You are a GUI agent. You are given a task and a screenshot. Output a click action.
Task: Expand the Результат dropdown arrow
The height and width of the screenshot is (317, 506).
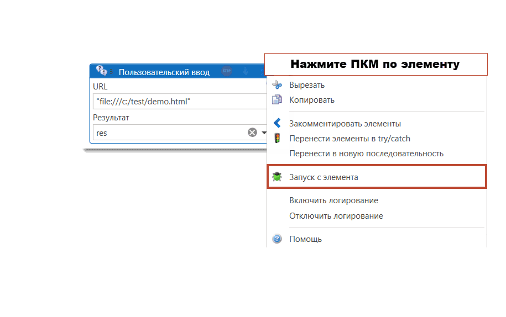(x=264, y=133)
